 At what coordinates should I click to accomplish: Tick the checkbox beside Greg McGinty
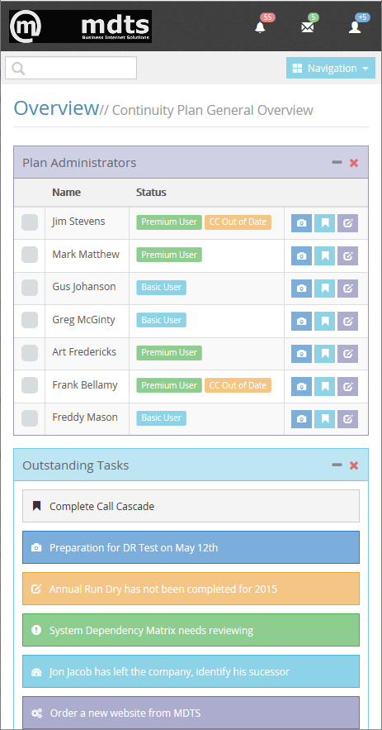click(x=30, y=320)
